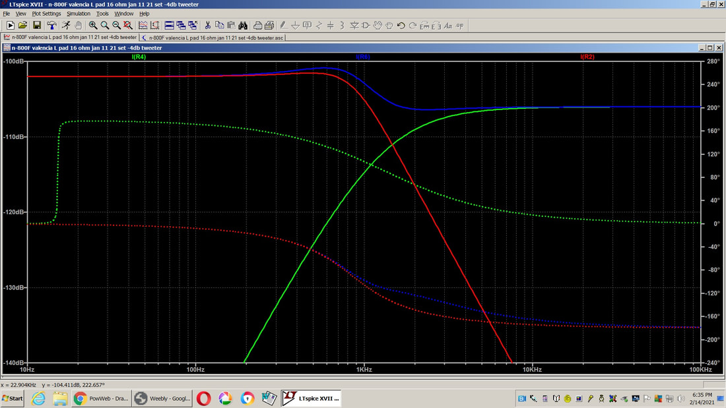Click the 280° phase axis label
The width and height of the screenshot is (726, 408).
click(x=713, y=61)
